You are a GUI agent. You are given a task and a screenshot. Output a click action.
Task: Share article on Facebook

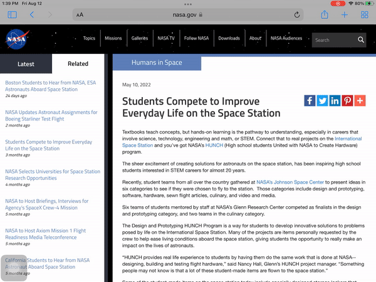click(x=310, y=101)
